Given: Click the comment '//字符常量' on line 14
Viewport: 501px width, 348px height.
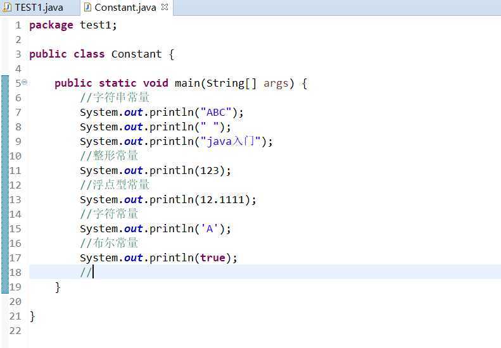Looking at the screenshot, I should click(109, 214).
